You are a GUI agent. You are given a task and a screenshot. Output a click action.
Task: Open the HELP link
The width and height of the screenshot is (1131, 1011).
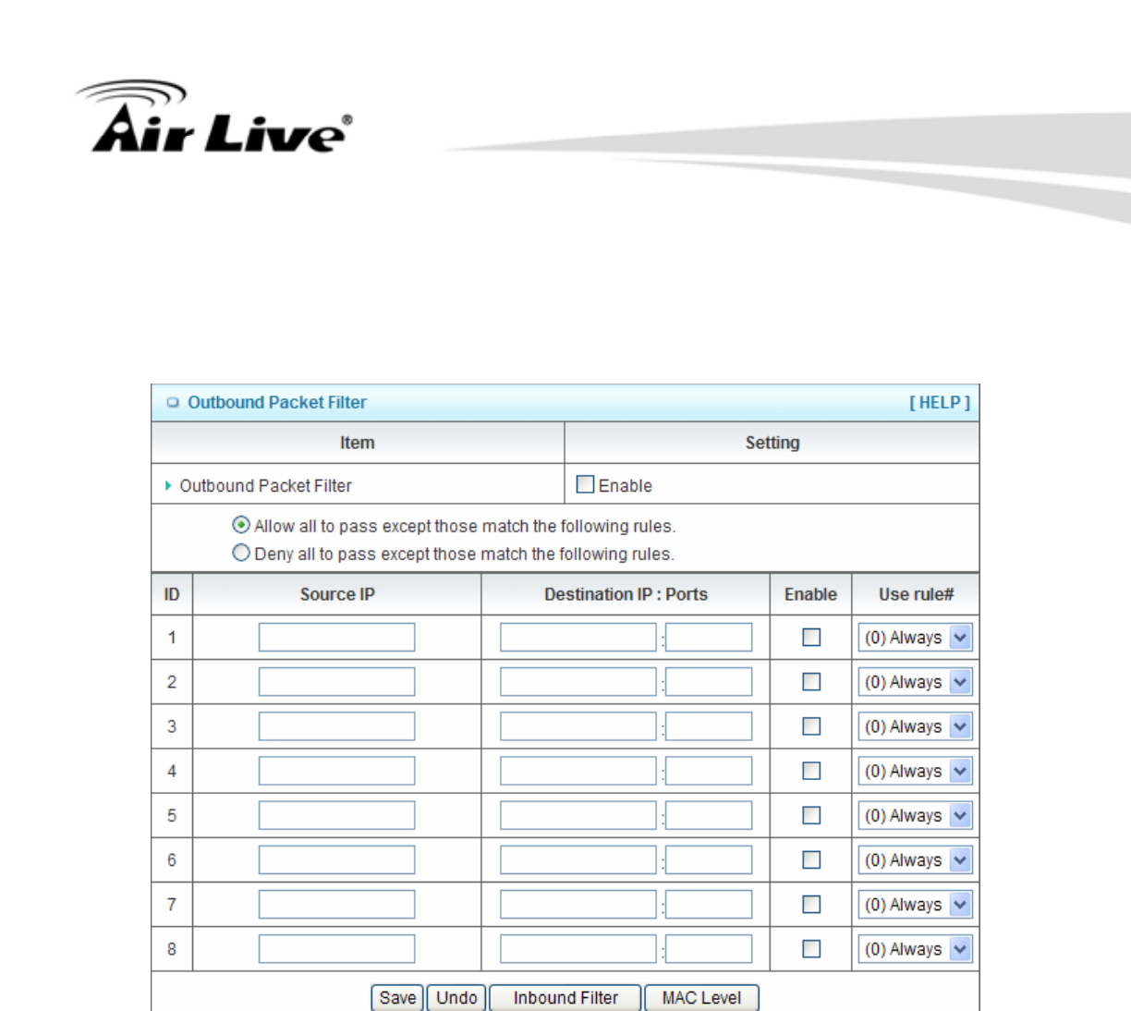940,403
